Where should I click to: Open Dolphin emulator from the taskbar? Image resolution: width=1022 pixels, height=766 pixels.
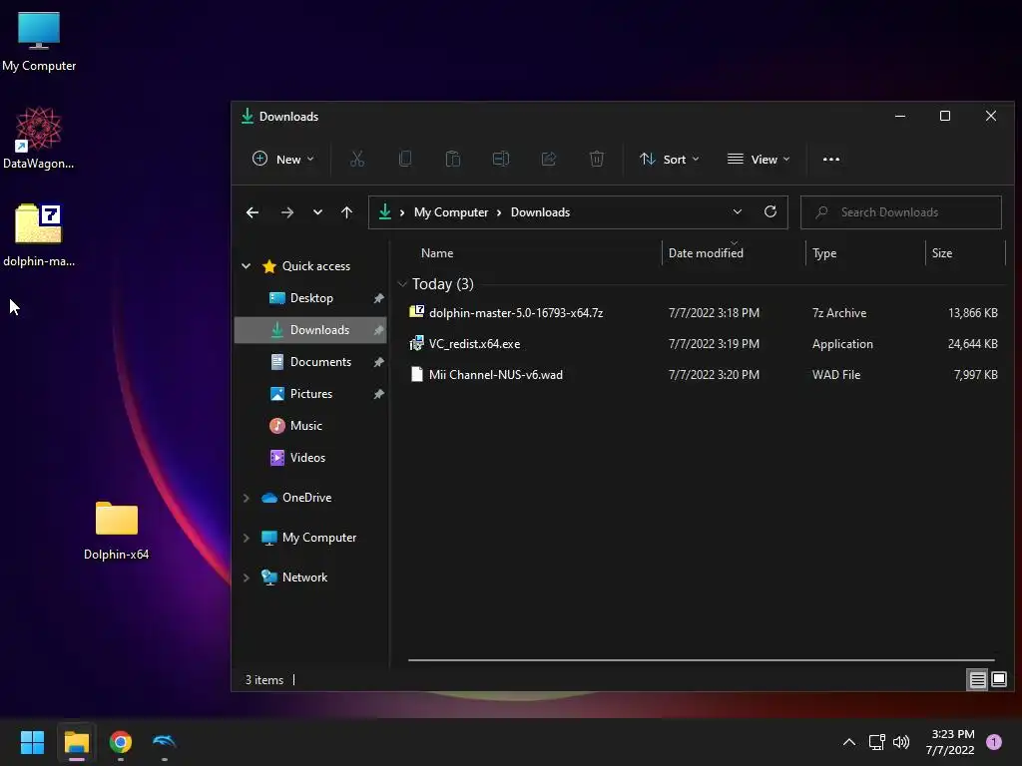click(165, 742)
